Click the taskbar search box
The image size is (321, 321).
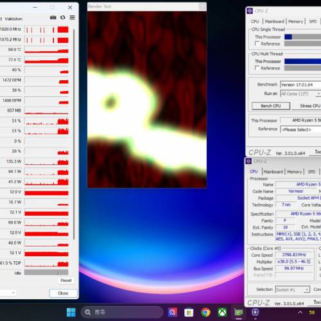[x=122, y=312]
